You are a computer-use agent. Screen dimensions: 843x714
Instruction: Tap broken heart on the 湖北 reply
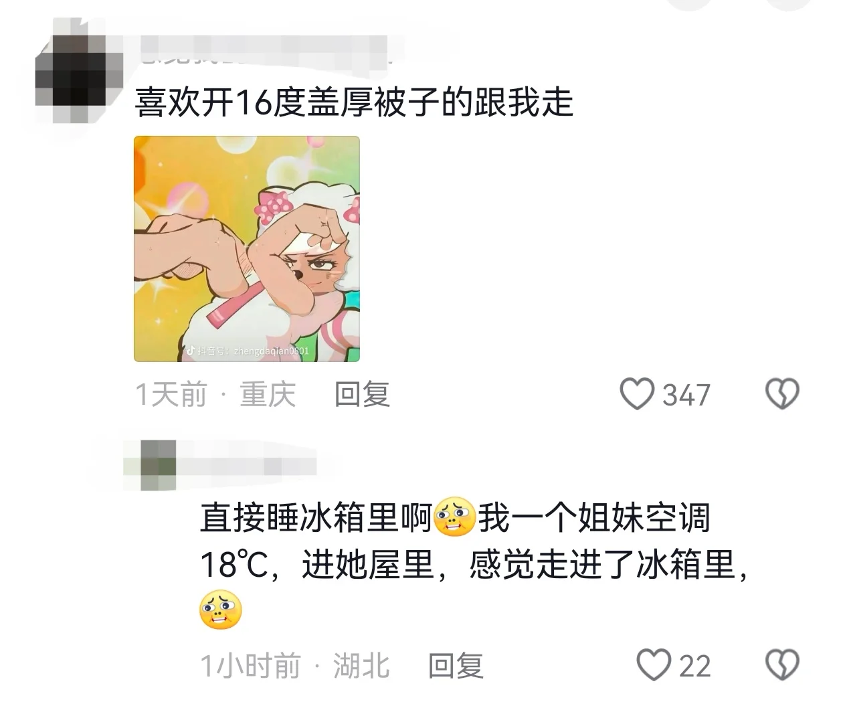[x=781, y=665]
